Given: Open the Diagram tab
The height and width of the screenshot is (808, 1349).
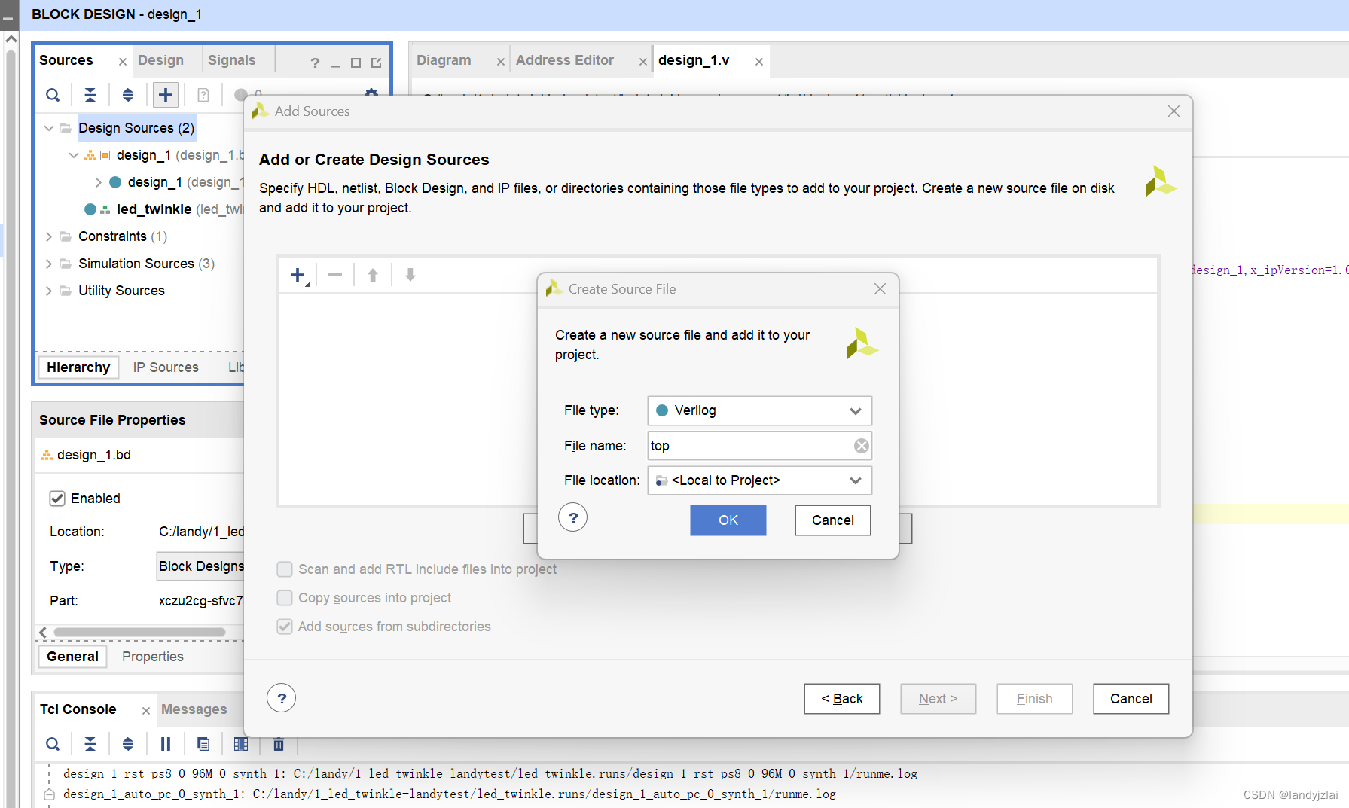Looking at the screenshot, I should pos(444,60).
